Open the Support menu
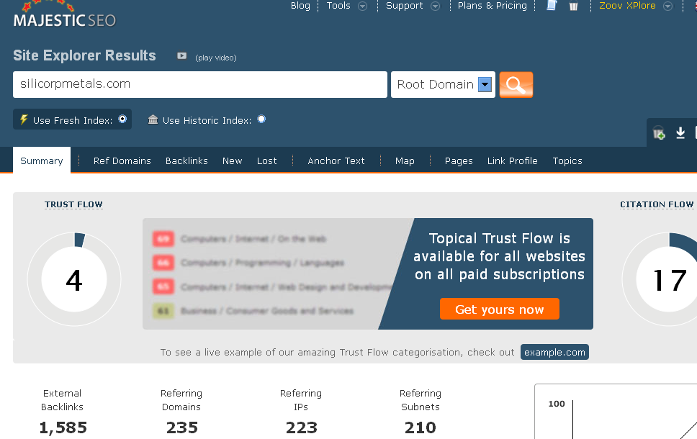This screenshot has height=439, width=697. click(404, 5)
